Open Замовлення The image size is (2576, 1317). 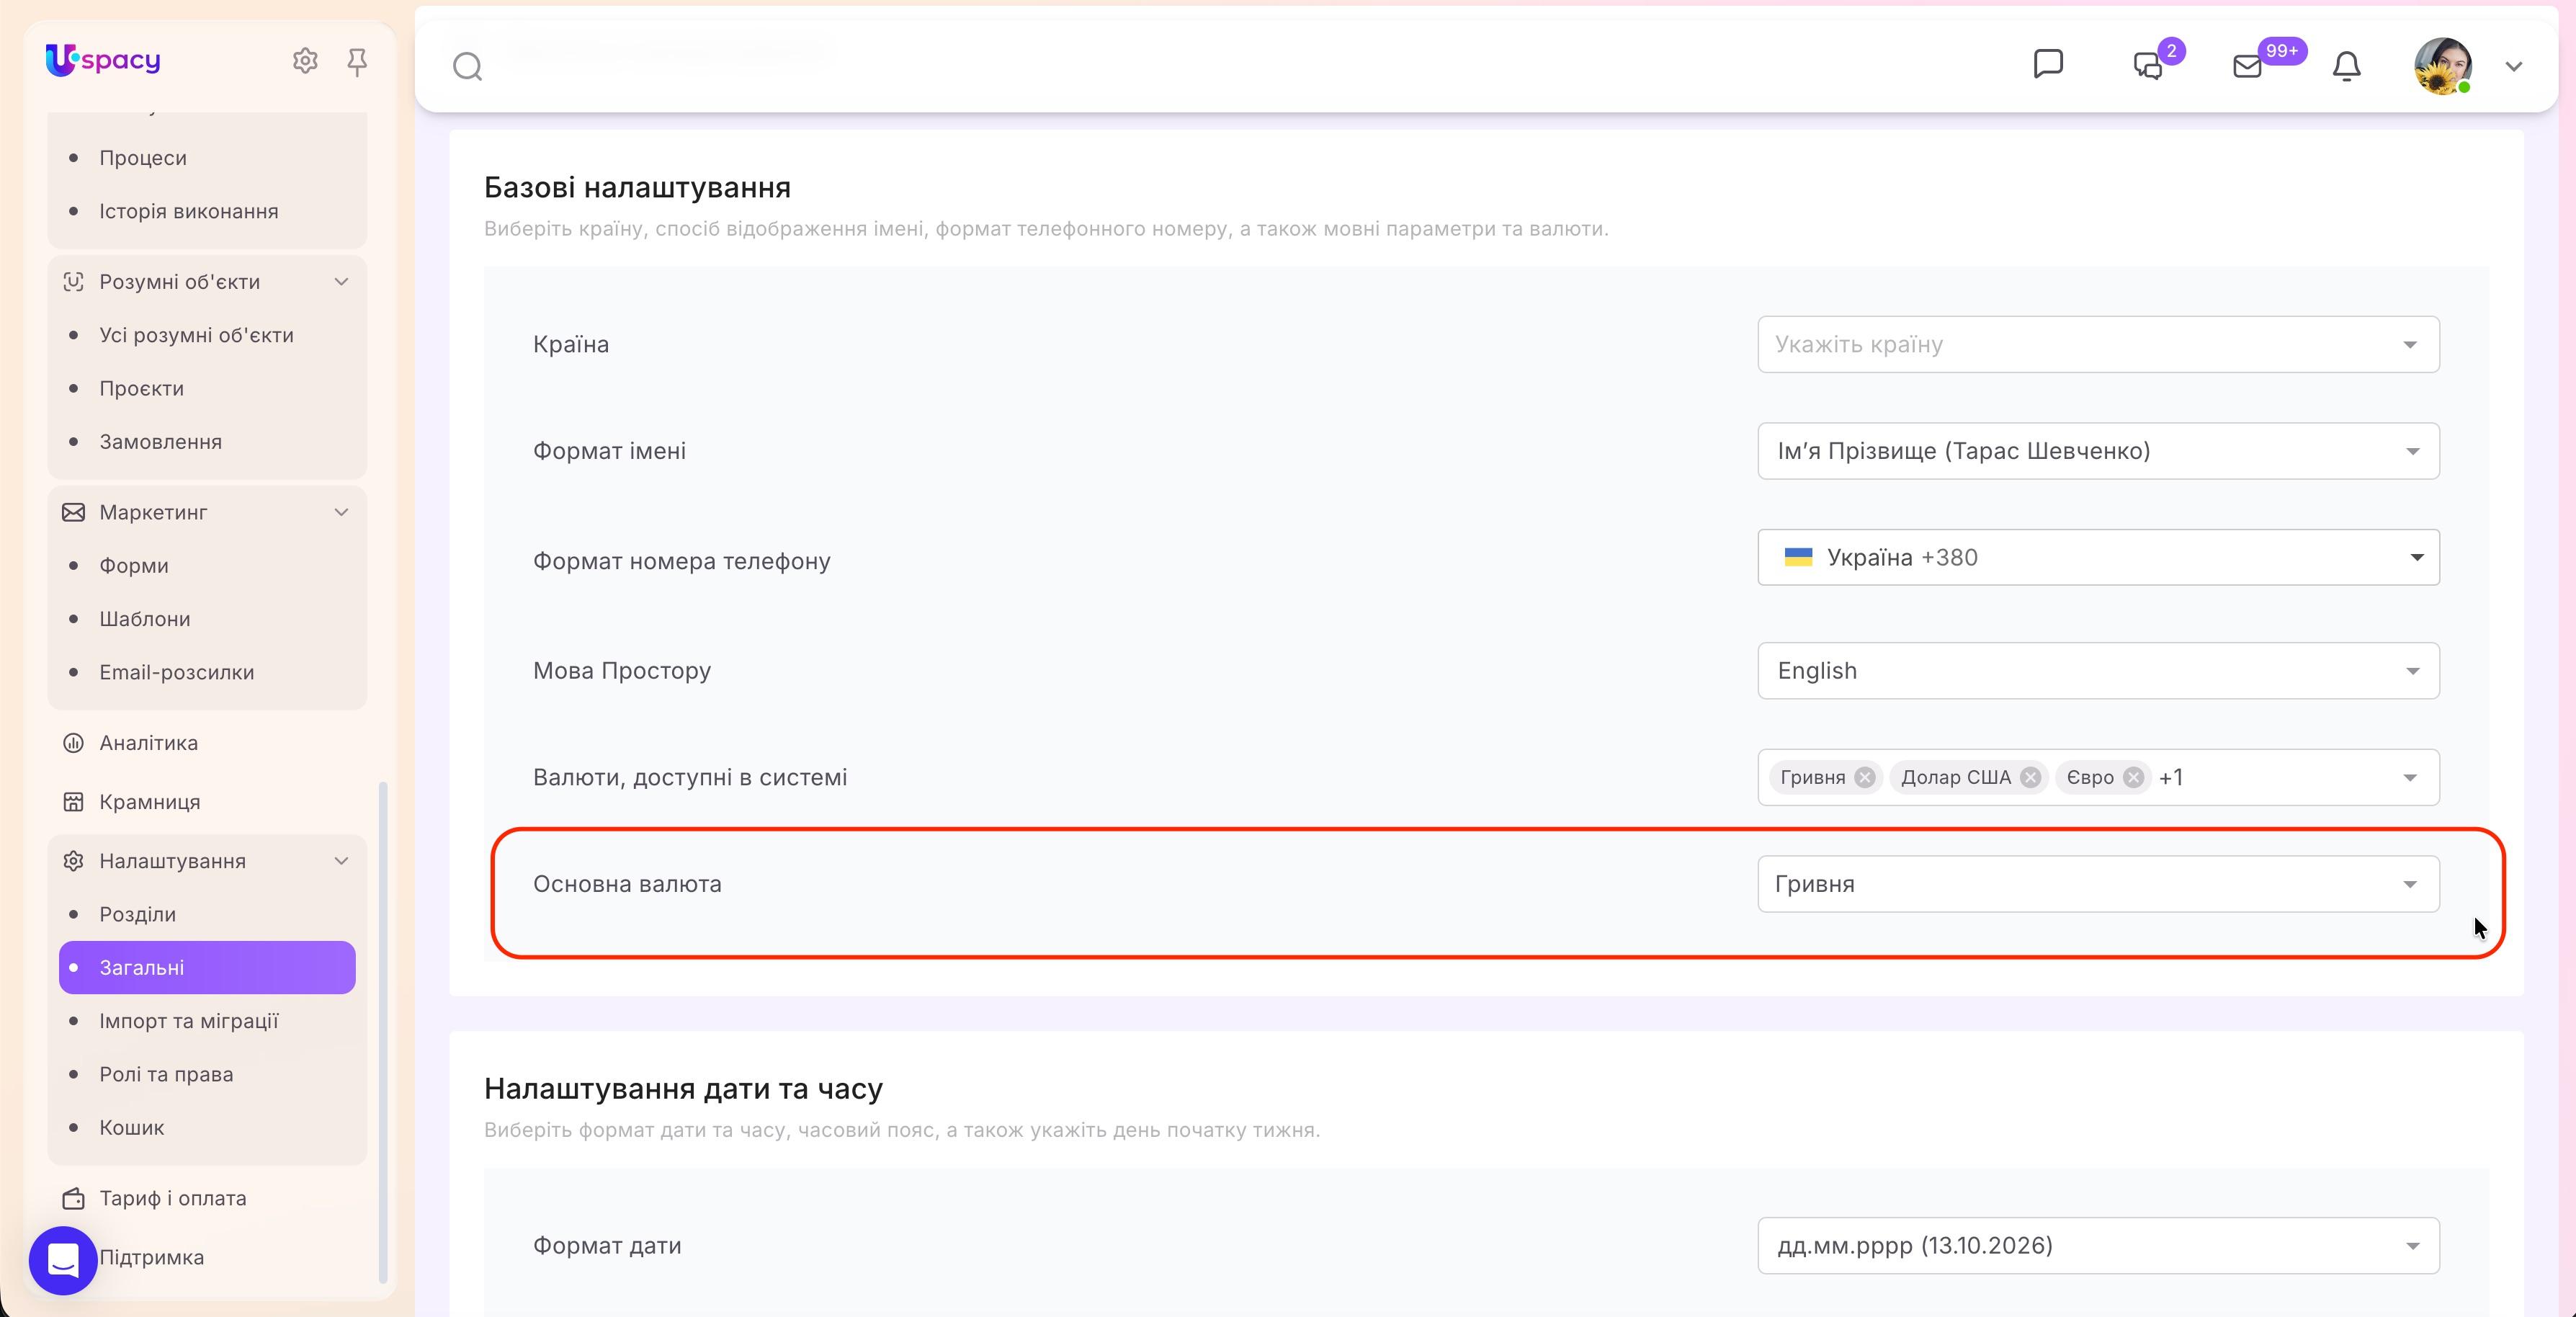(x=161, y=441)
